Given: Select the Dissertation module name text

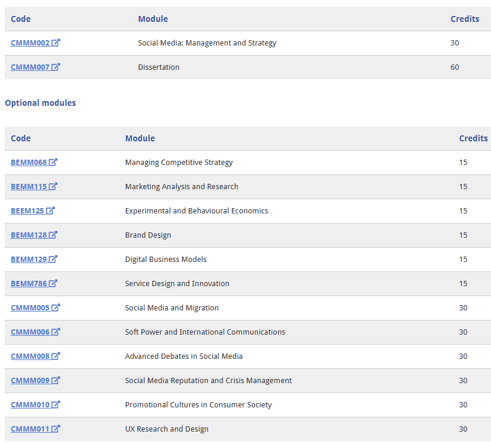Looking at the screenshot, I should pyautogui.click(x=159, y=67).
